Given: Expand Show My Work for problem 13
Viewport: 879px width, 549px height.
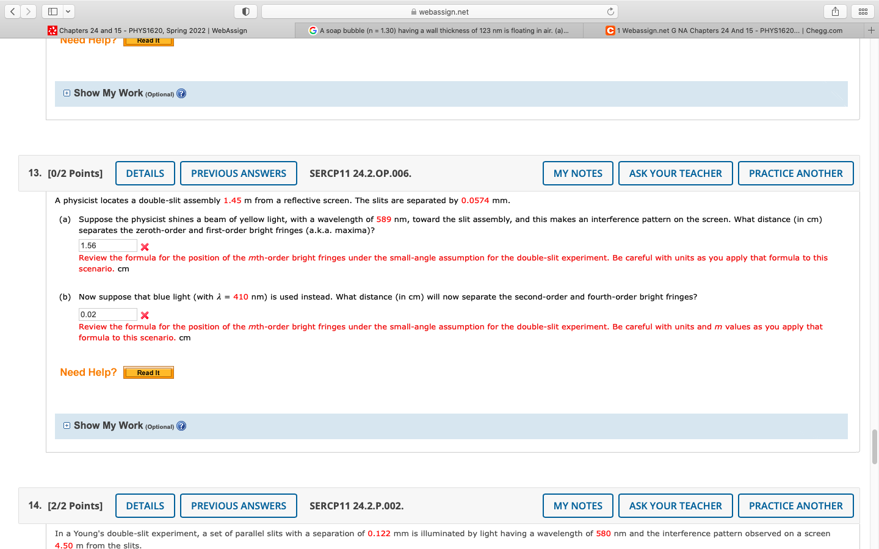Looking at the screenshot, I should coord(67,425).
